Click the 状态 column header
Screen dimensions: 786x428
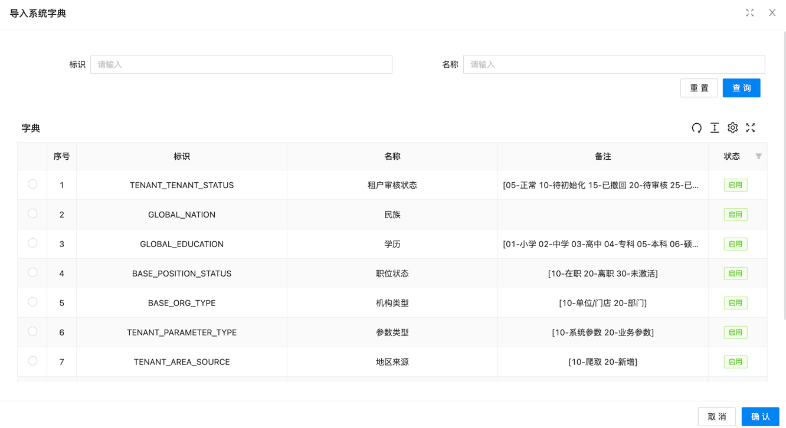click(732, 156)
